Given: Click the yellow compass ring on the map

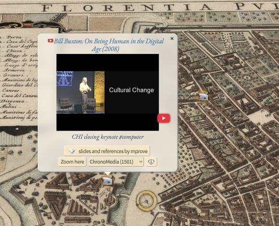Looking at the screenshot, I should tap(147, 201).
